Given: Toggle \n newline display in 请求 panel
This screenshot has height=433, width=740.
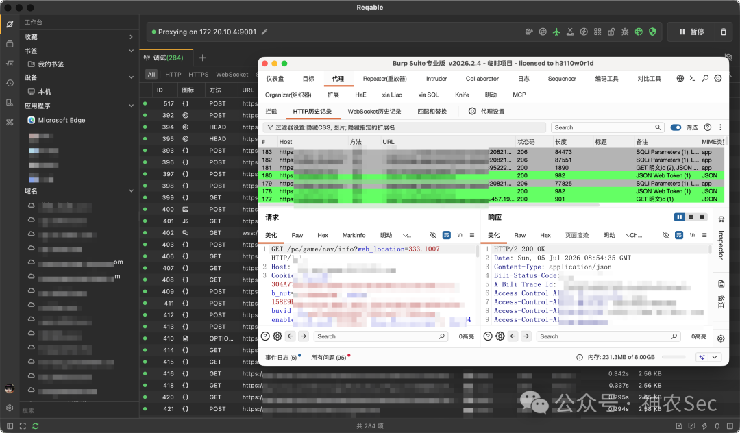Looking at the screenshot, I should (460, 235).
